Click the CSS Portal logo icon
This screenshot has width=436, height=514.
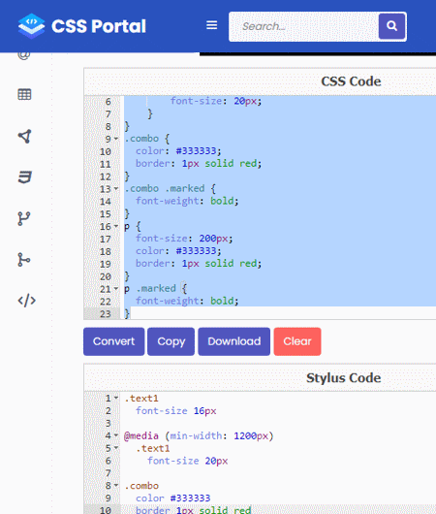click(31, 26)
